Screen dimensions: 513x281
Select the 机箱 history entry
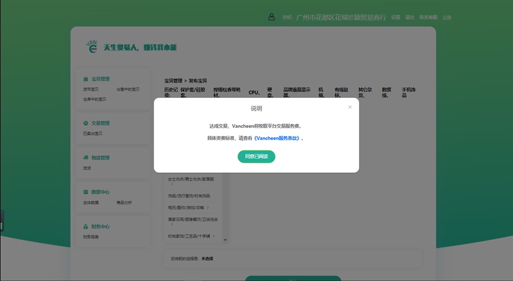pos(321,93)
